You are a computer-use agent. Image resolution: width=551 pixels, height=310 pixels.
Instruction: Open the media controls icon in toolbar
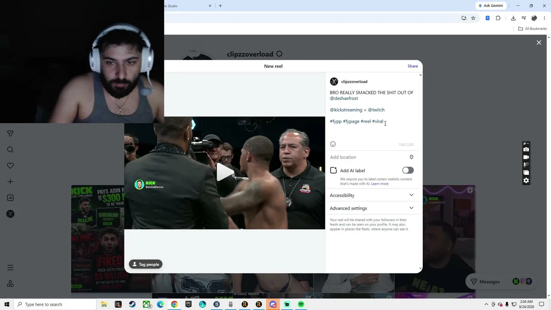pyautogui.click(x=523, y=18)
